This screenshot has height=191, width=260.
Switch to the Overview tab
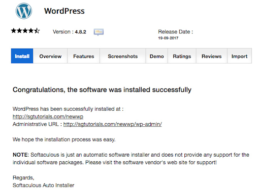(x=50, y=56)
